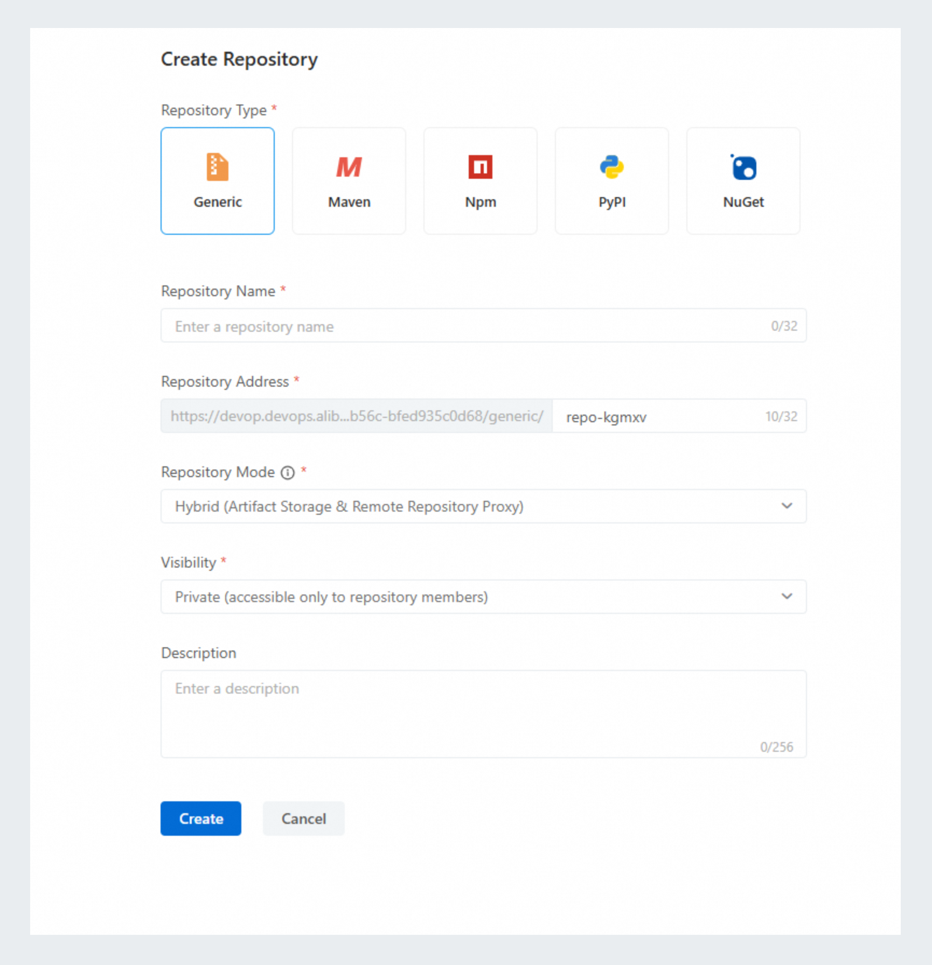The image size is (932, 965).
Task: Cancel repository creation
Action: pyautogui.click(x=304, y=819)
